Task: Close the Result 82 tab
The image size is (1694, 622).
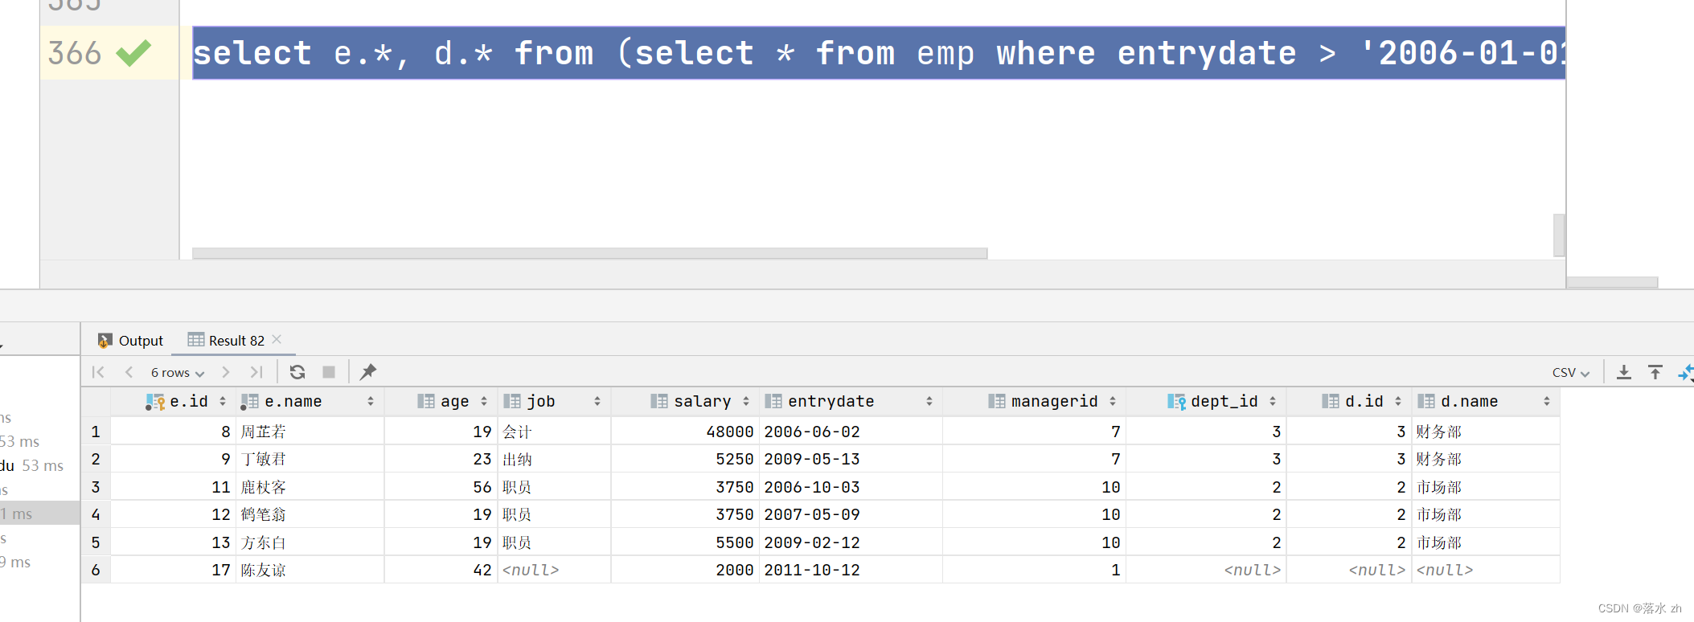Action: (x=277, y=340)
